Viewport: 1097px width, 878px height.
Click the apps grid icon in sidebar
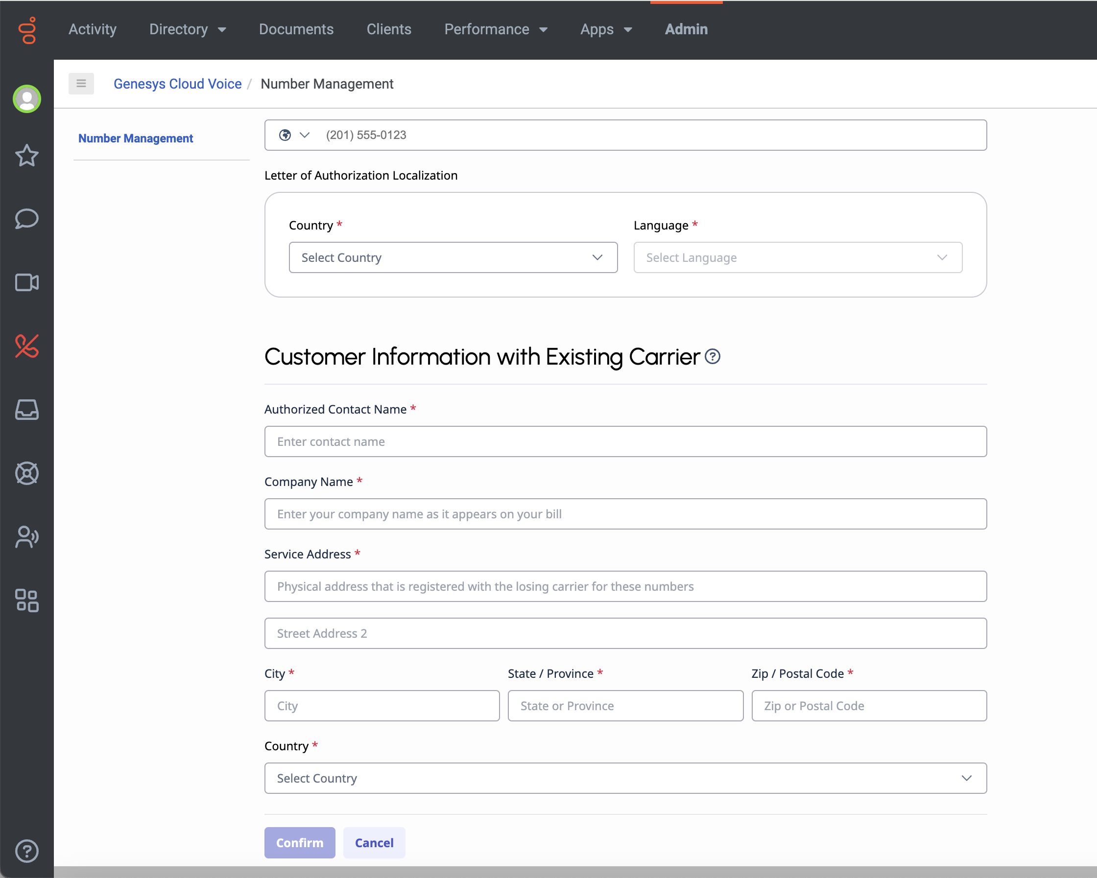[27, 601]
